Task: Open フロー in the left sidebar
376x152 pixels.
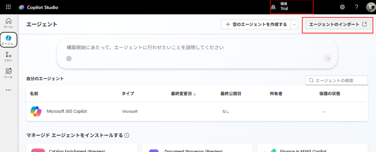Action: pyautogui.click(x=8, y=57)
